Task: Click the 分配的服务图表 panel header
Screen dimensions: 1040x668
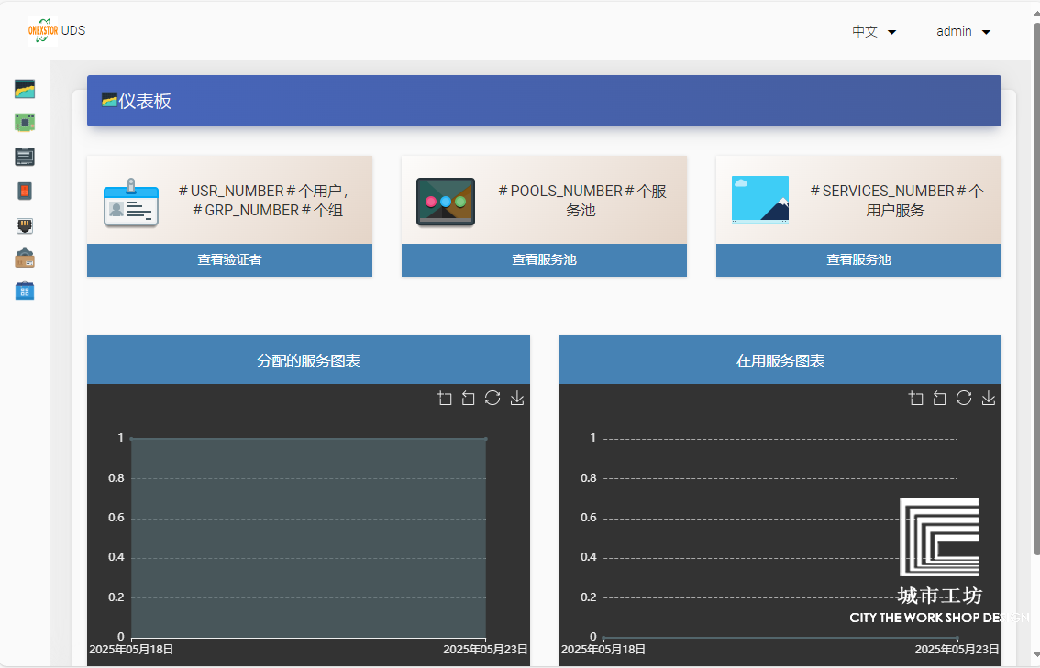Action: 308,360
